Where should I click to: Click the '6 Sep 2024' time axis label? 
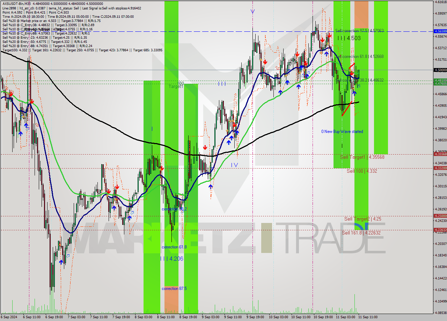[8, 317]
